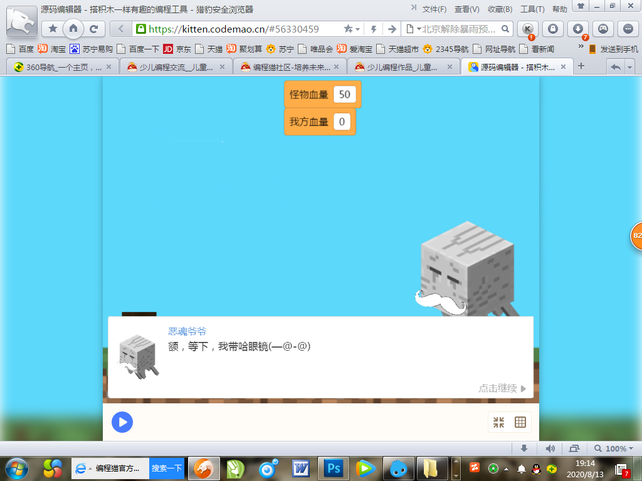Open 收藏(B) menu
Image resolution: width=642 pixels, height=481 pixels.
pyautogui.click(x=500, y=9)
